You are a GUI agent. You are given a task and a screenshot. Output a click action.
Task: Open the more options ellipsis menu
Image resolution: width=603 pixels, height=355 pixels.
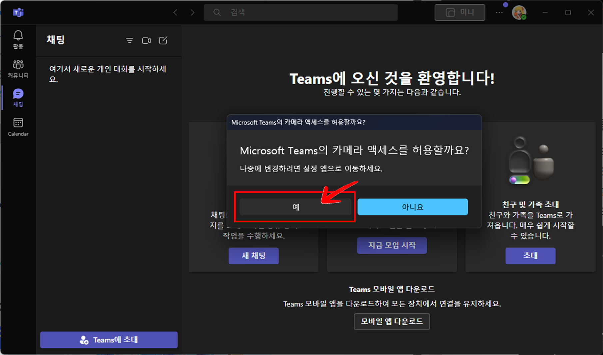(499, 12)
